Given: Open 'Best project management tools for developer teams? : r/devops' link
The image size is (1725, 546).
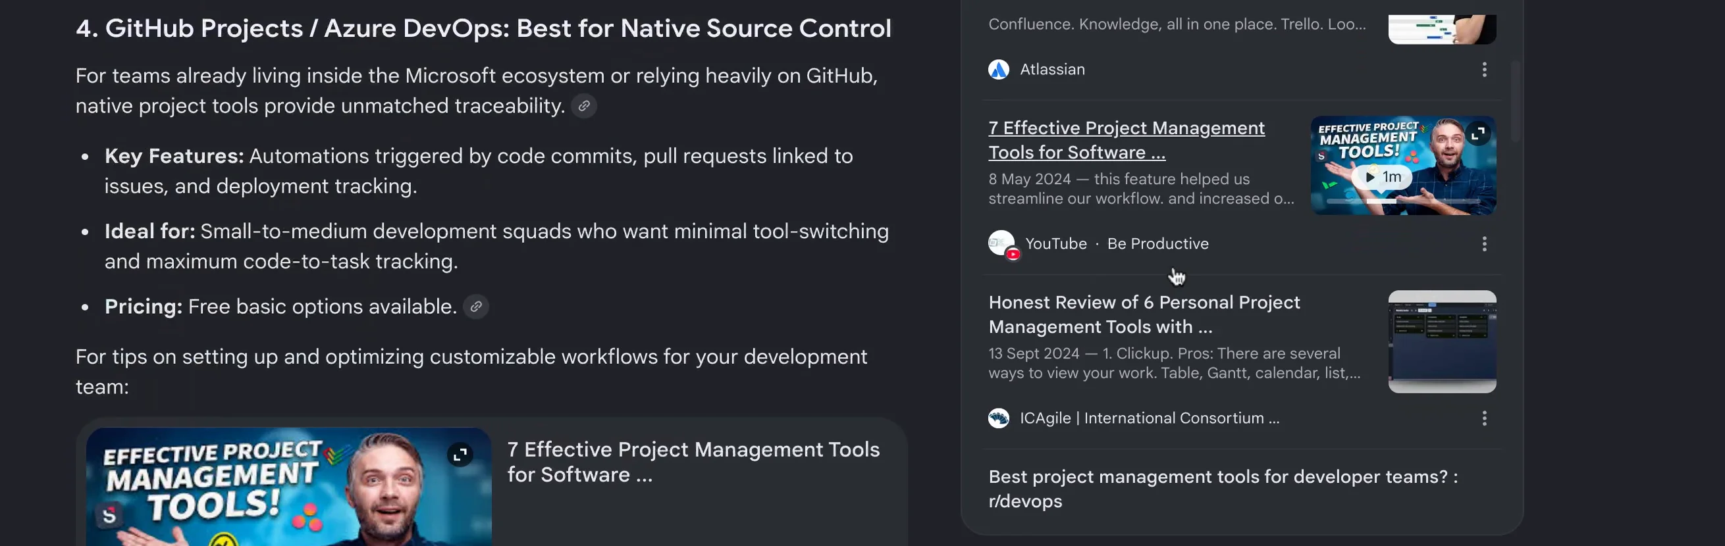Looking at the screenshot, I should (x=1223, y=489).
